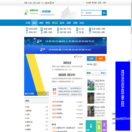Image resolution: width=132 pixels, height=132 pixels.
Task: Click the red penguin icon in top-right bar
Action: [93, 3]
